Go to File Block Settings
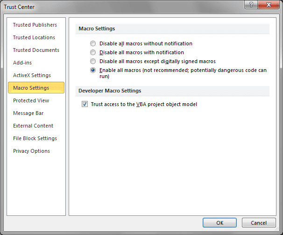Screen dimensions: 283x235 click(x=36, y=138)
